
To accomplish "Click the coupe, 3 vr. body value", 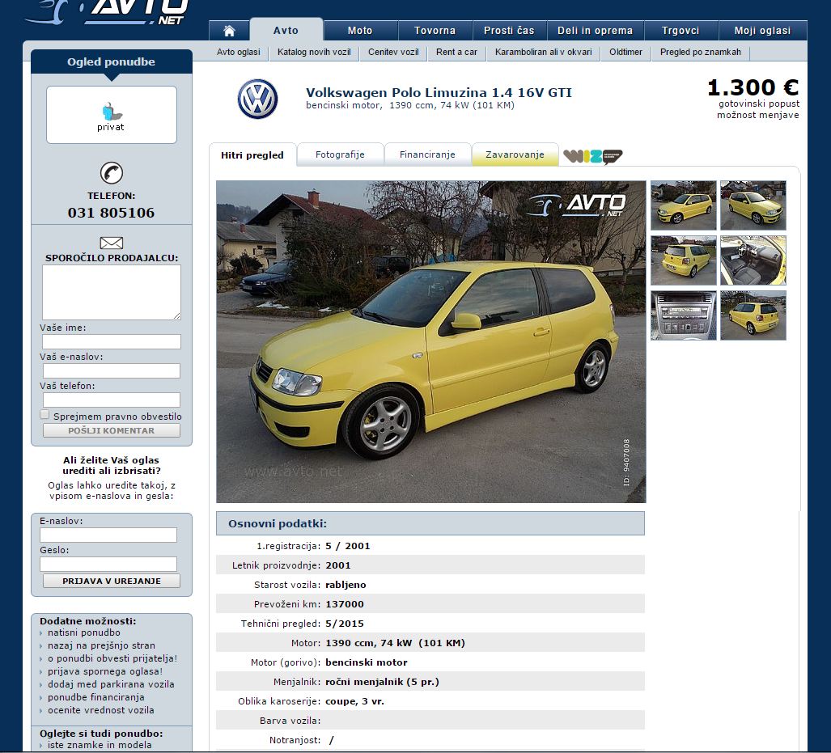I will coord(354,701).
